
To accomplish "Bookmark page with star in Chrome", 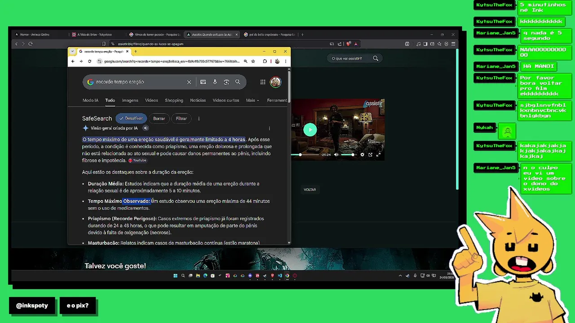I will [x=253, y=61].
